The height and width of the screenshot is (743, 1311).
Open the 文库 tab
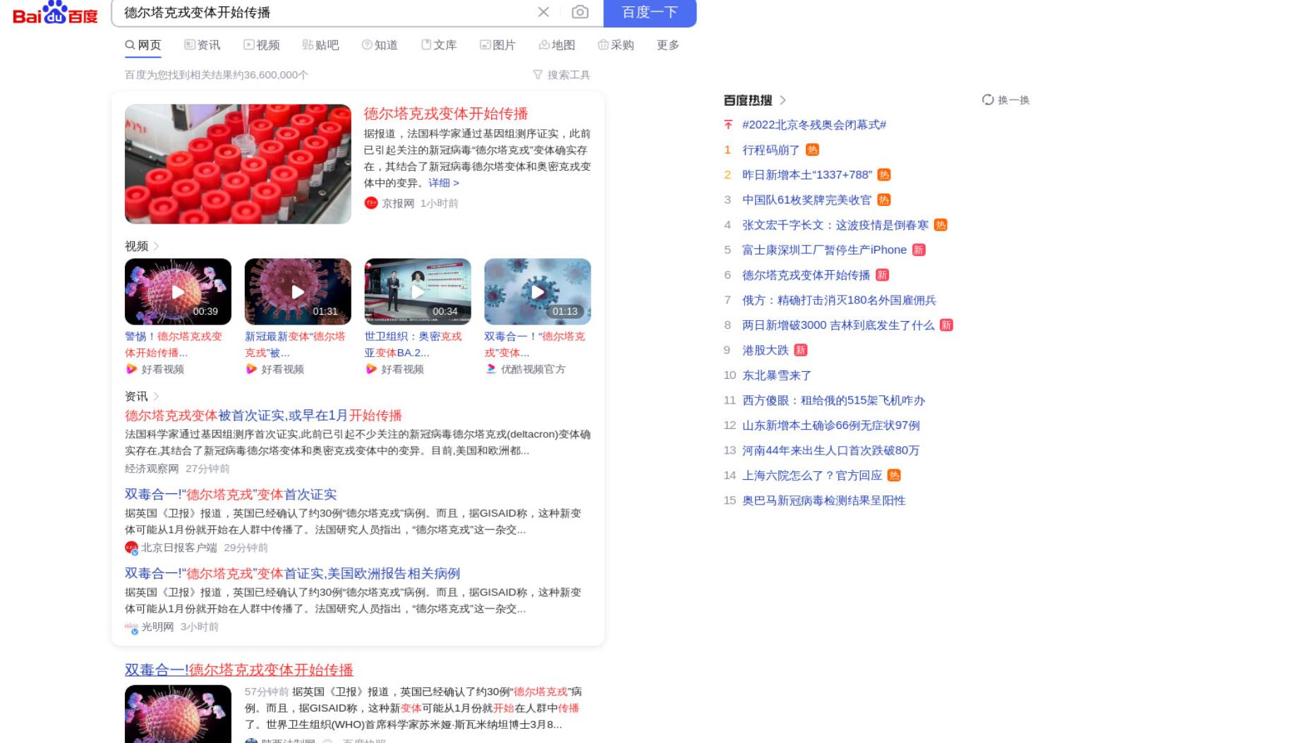(439, 45)
